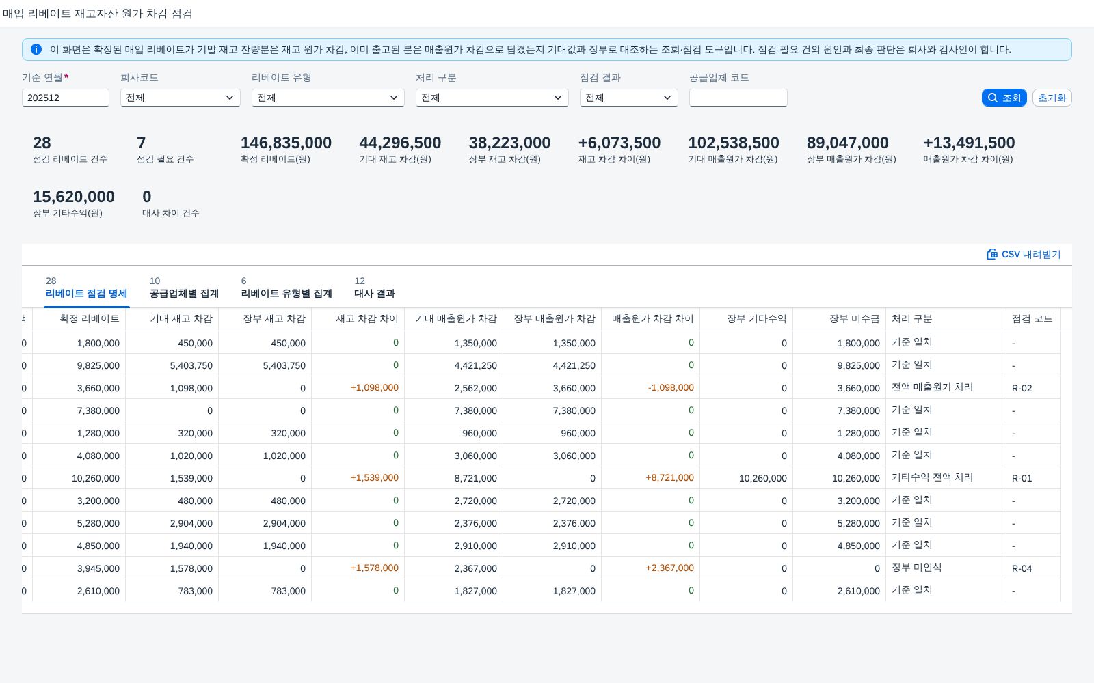Go to the 대사 결과 tab
Image resolution: width=1094 pixels, height=683 pixels.
coord(375,288)
